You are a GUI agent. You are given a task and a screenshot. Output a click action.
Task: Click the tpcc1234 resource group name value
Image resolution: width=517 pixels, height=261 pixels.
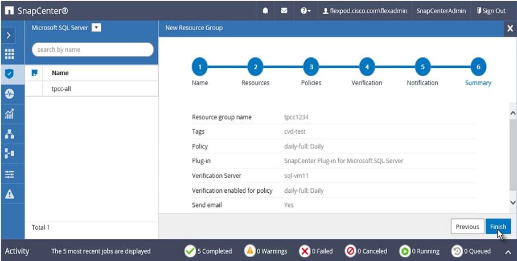pyautogui.click(x=297, y=117)
